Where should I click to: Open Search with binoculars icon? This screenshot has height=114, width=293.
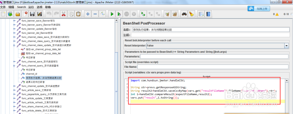tap(184, 14)
